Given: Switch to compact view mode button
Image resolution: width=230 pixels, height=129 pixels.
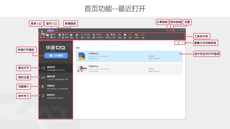Looking at the screenshot, I should 182,43.
